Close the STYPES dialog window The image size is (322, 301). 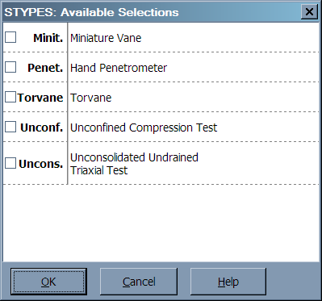[x=309, y=12]
